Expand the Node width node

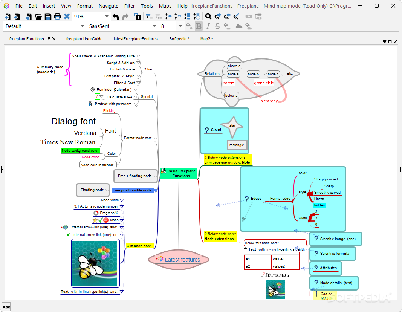point(122,200)
